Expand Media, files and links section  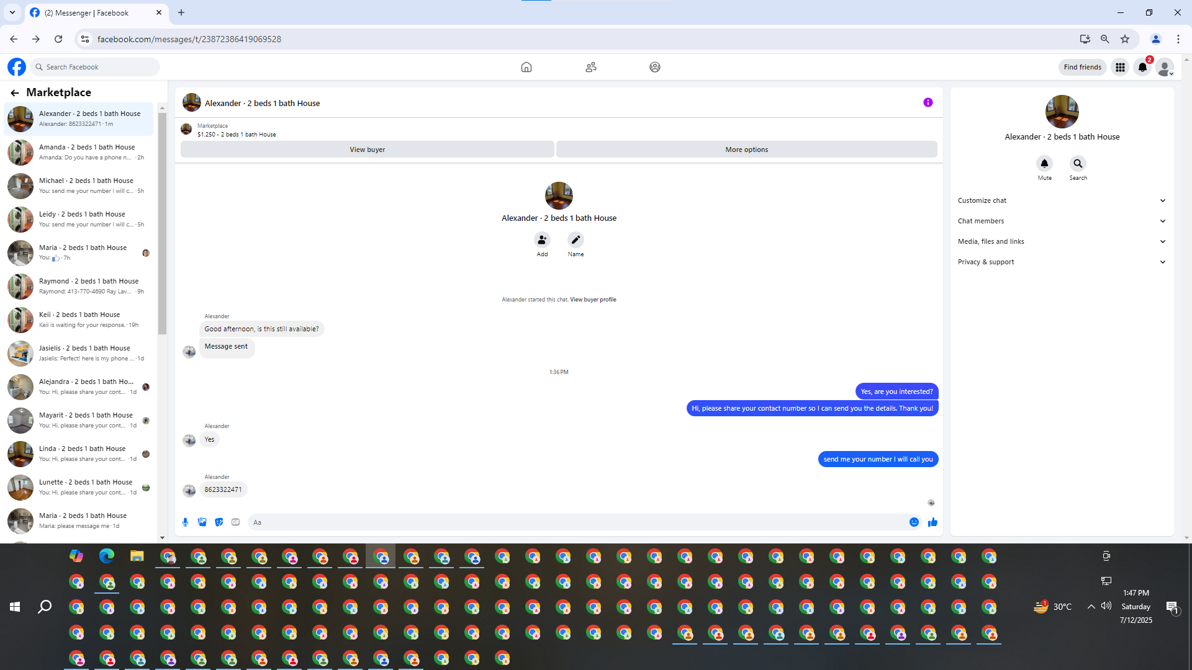point(1062,241)
